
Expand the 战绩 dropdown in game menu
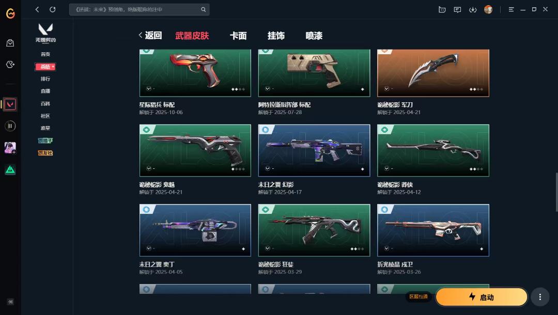click(45, 67)
